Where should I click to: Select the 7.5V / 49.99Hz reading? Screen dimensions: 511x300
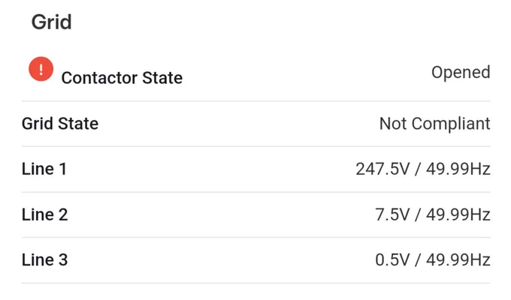(433, 214)
